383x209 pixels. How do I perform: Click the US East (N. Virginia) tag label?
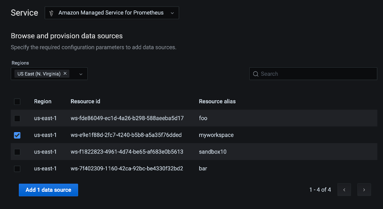click(x=39, y=74)
